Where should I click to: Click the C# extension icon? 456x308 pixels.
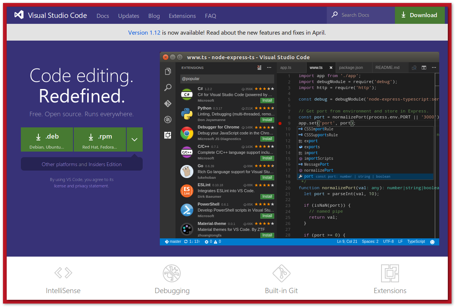[187, 94]
